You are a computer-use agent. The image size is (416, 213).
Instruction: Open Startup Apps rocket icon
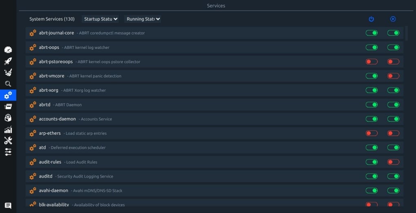[8, 61]
